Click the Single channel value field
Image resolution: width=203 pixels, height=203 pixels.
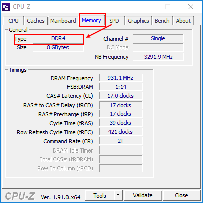click(x=158, y=38)
